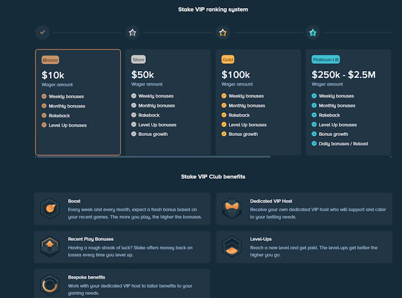Viewport: 402px width, 298px height.
Task: Click the Bespoke benefits title
Action: pyautogui.click(x=86, y=277)
